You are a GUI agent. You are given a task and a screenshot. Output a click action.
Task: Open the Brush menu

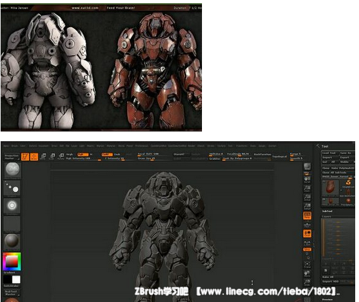tap(15, 146)
